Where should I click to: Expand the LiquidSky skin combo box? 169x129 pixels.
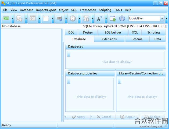[x=162, y=19]
